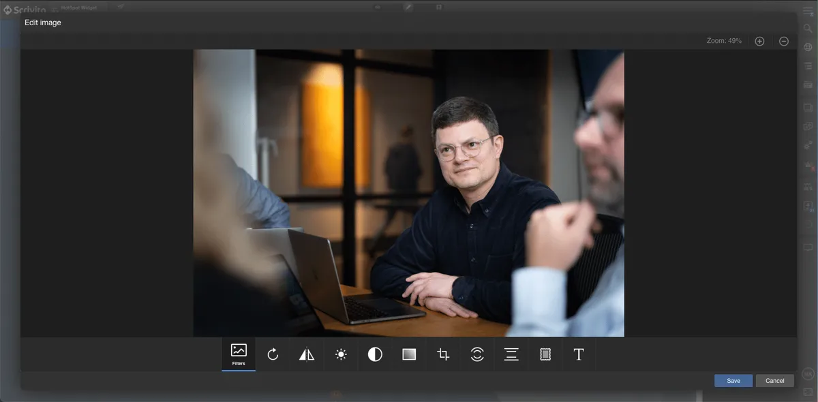818x402 pixels.
Task: Select the Flip (mirror) tool
Action: pyautogui.click(x=307, y=354)
